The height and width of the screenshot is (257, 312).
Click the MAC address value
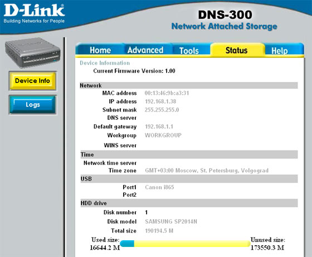pos(167,93)
